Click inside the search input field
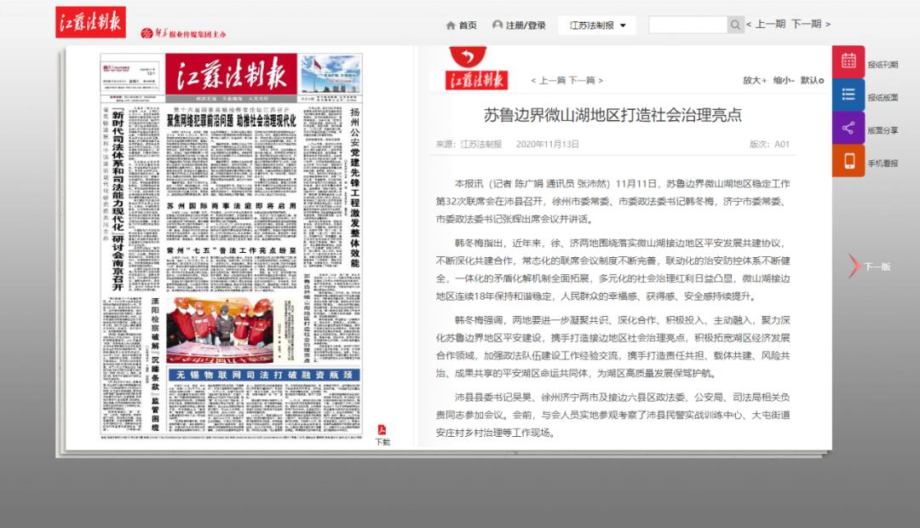Viewport: 920px width, 528px height. point(687,26)
